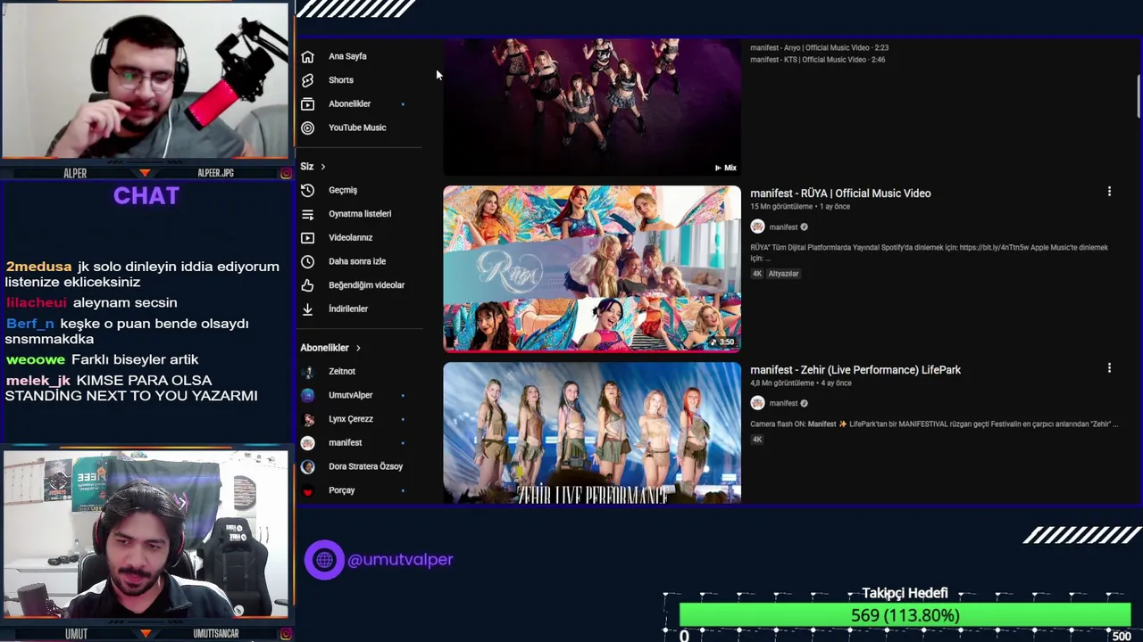
Task: Open Lynx Çerezz channel avatar
Action: tap(307, 419)
